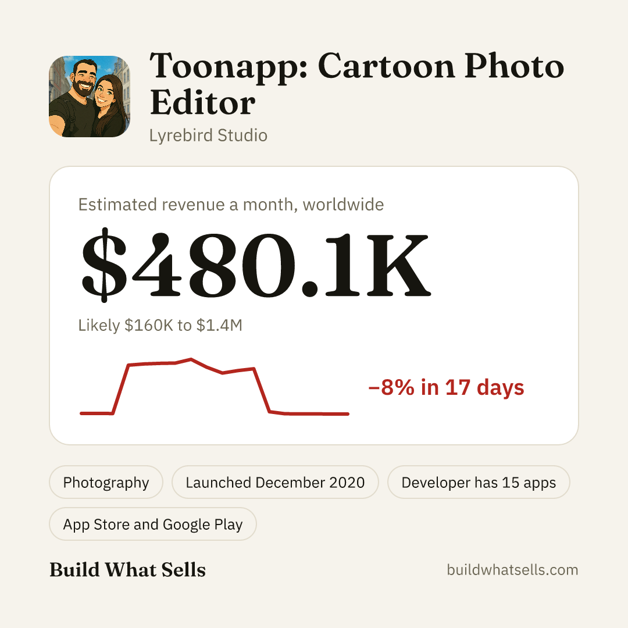Image resolution: width=628 pixels, height=628 pixels.
Task: Click the red revenue trend sparkline
Action: pyautogui.click(x=215, y=387)
